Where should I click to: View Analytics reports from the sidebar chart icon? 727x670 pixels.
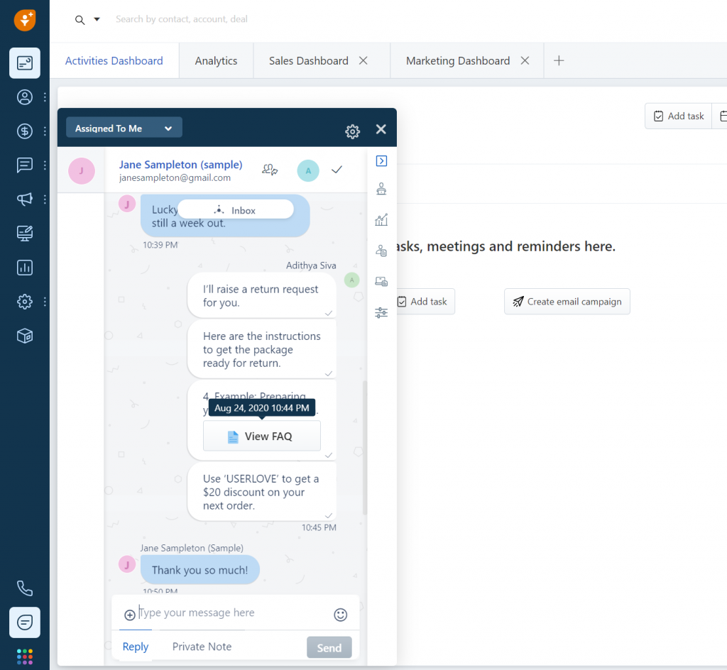point(25,268)
